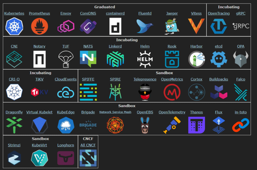Screen dimensions: 257x170
Task: Click the Jaeger gopher logo
Action: click(172, 26)
